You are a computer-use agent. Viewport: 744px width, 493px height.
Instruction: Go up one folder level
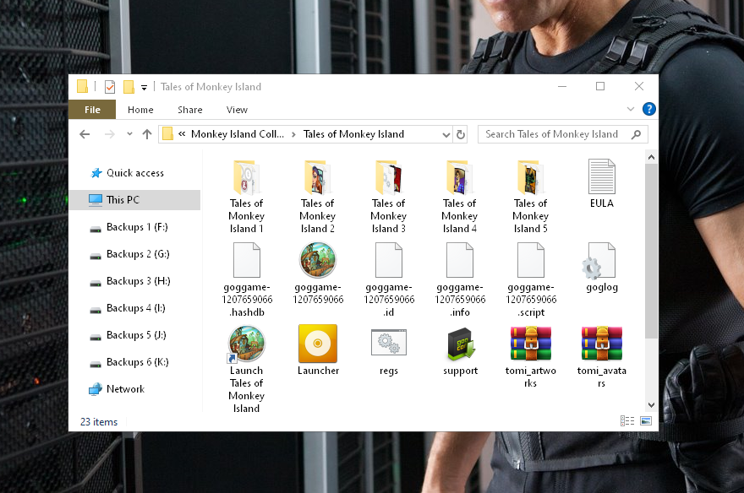click(147, 134)
